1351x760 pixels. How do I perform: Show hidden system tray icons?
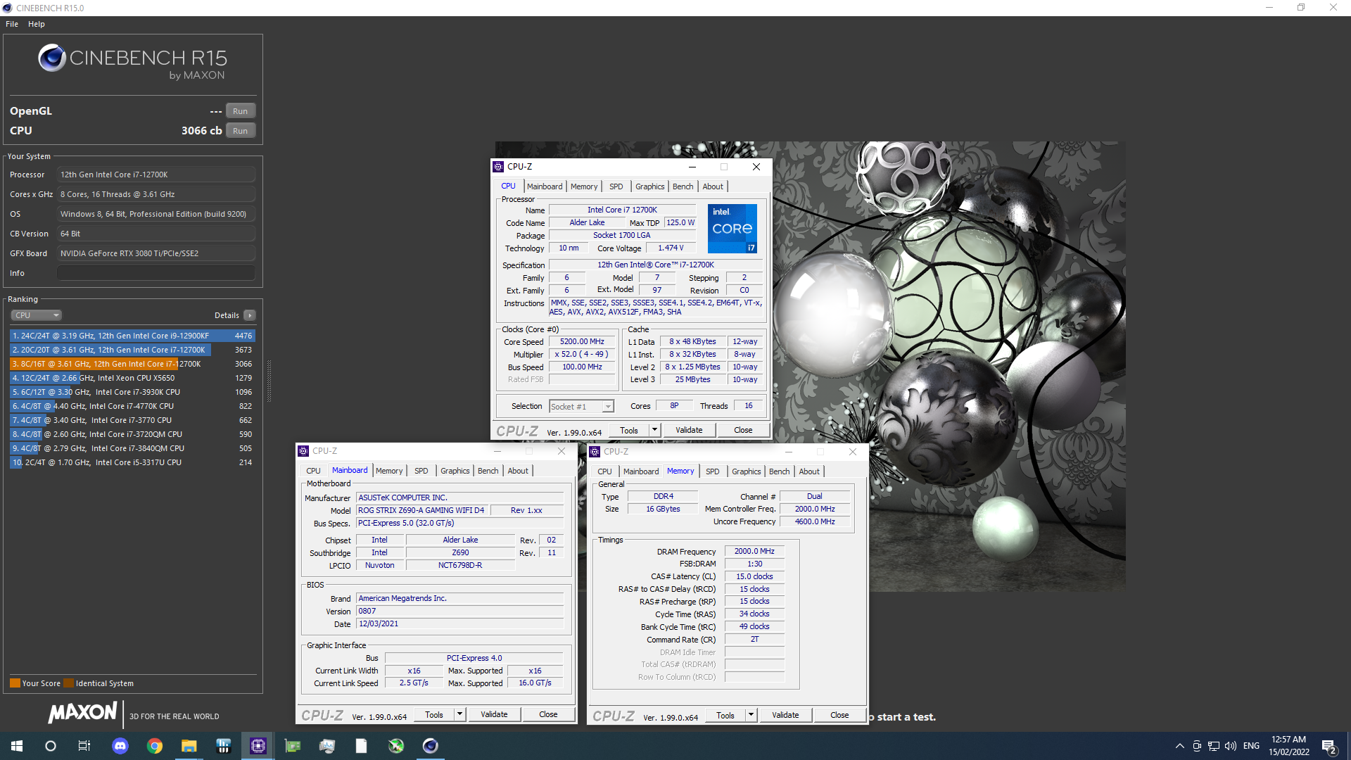[1179, 746]
